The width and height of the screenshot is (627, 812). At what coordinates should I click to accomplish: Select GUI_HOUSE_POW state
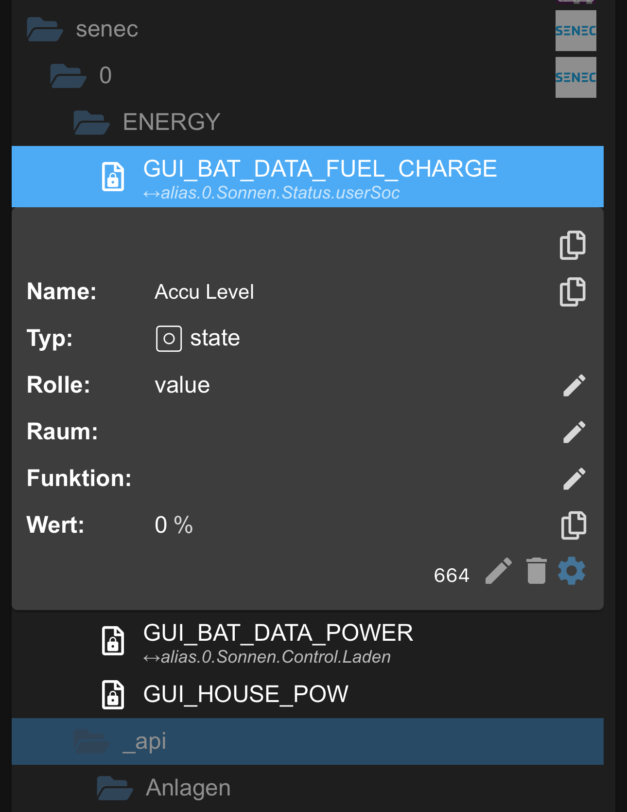pos(245,694)
